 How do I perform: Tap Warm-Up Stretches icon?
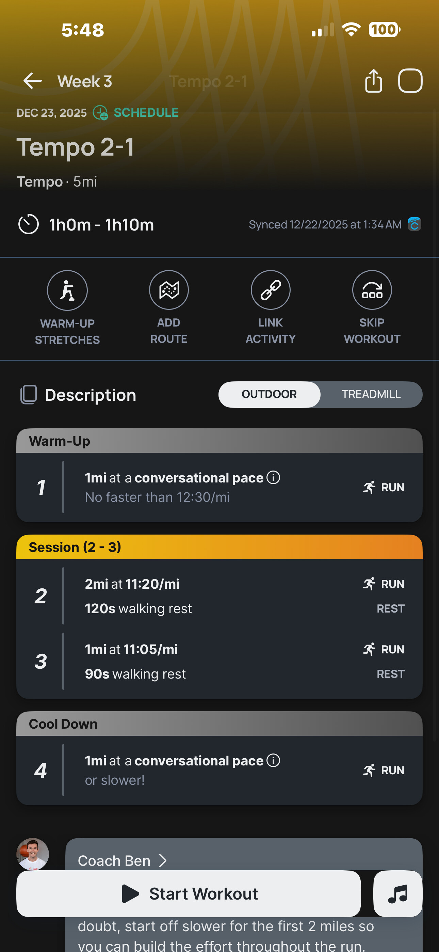(67, 290)
